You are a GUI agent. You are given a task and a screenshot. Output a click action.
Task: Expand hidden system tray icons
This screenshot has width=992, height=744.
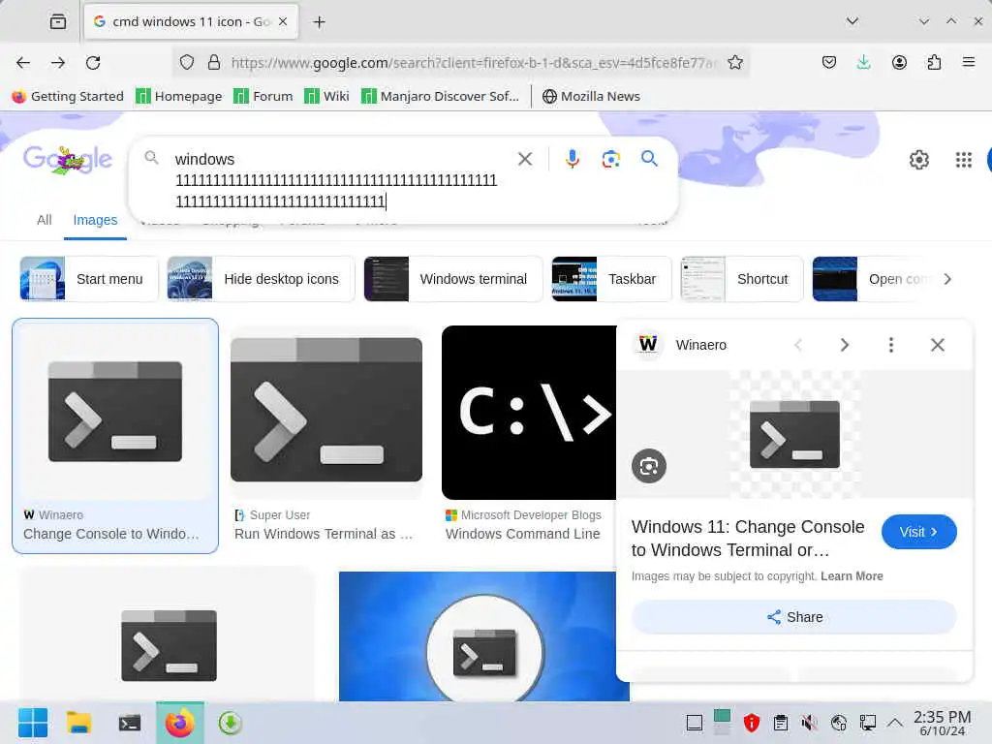pos(894,722)
